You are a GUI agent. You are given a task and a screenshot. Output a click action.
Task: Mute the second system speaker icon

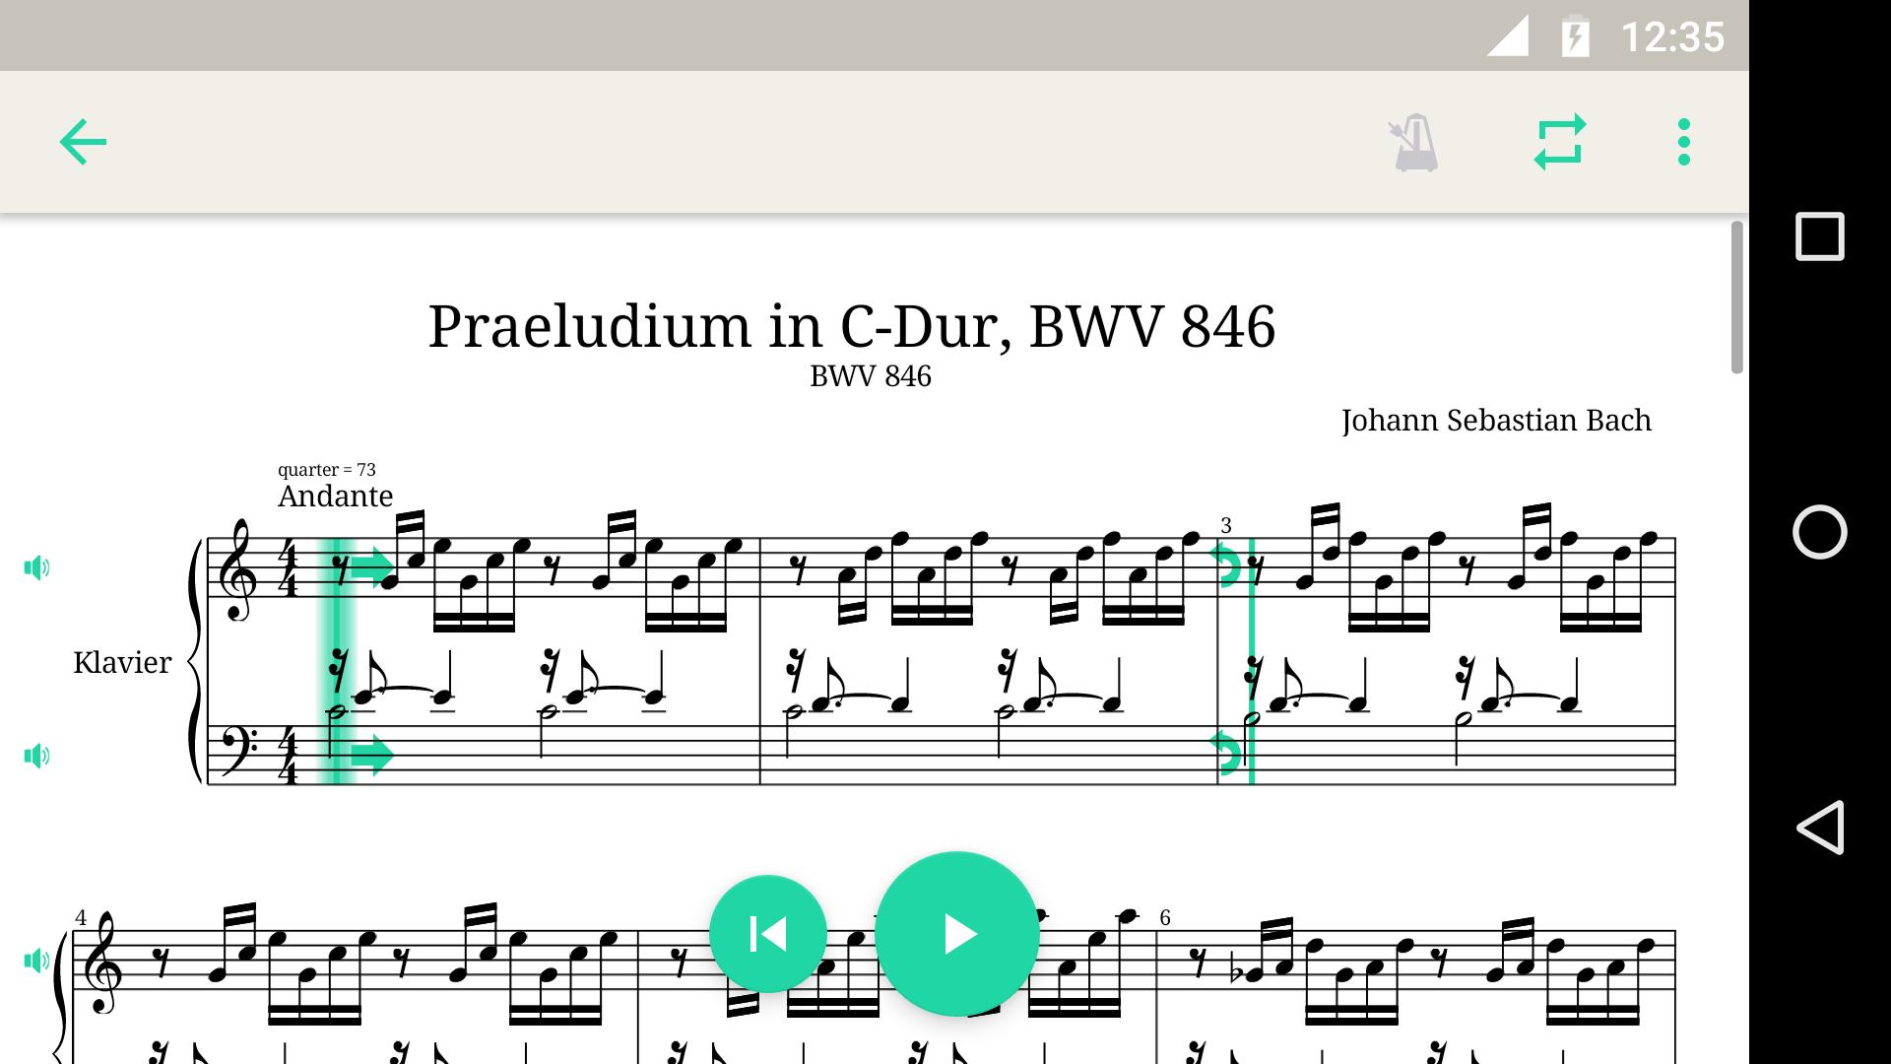[36, 961]
